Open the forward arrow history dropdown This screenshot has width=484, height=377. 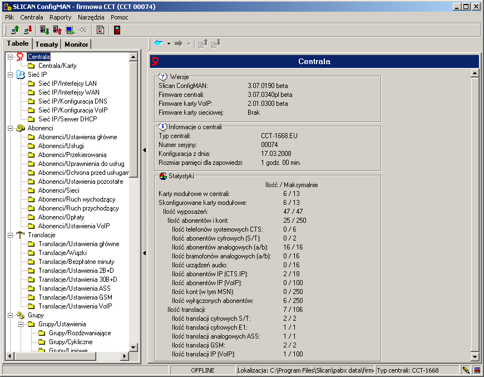(x=189, y=44)
